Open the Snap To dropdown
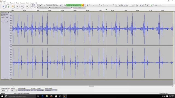 (x=14, y=90)
